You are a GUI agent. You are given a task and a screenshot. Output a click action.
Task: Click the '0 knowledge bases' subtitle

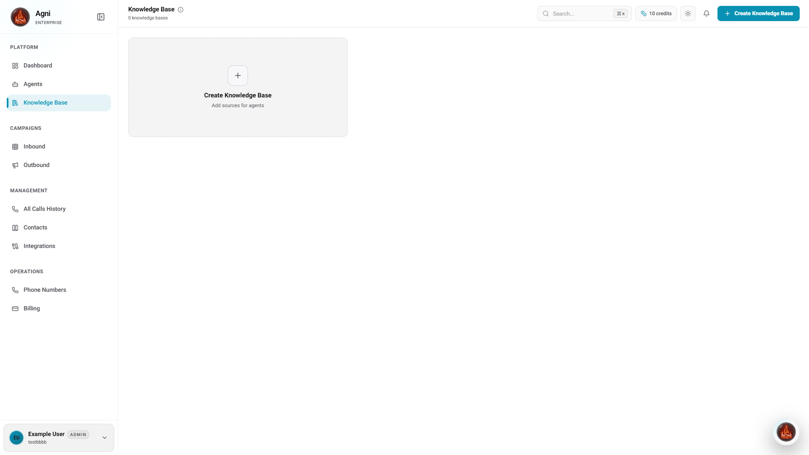pos(148,18)
